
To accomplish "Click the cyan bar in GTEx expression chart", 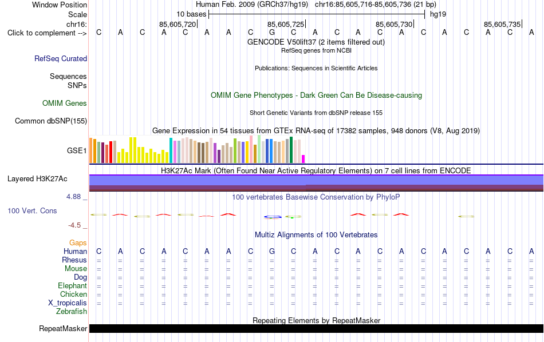I will pyautogui.click(x=171, y=150).
